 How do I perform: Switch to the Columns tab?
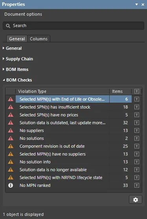coord(39,39)
